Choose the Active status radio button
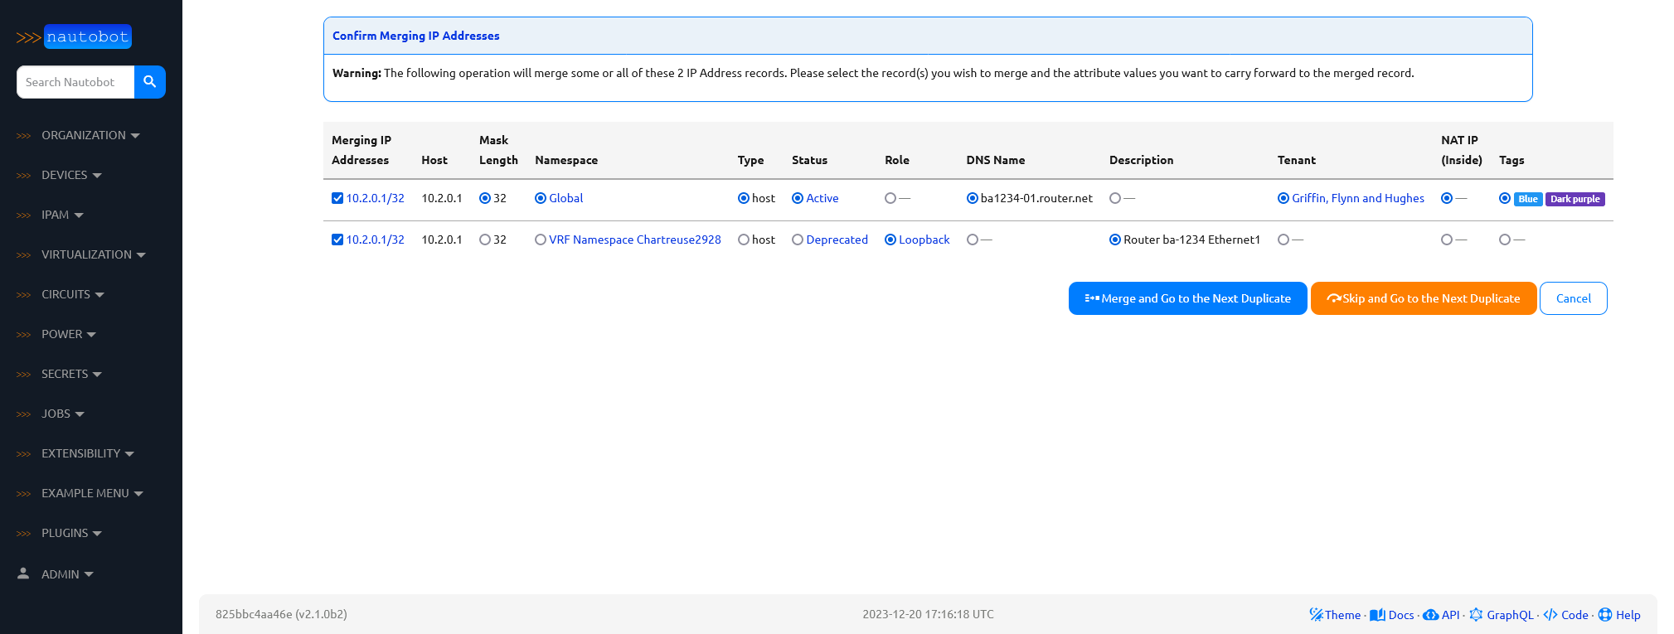The height and width of the screenshot is (634, 1674). coord(798,198)
